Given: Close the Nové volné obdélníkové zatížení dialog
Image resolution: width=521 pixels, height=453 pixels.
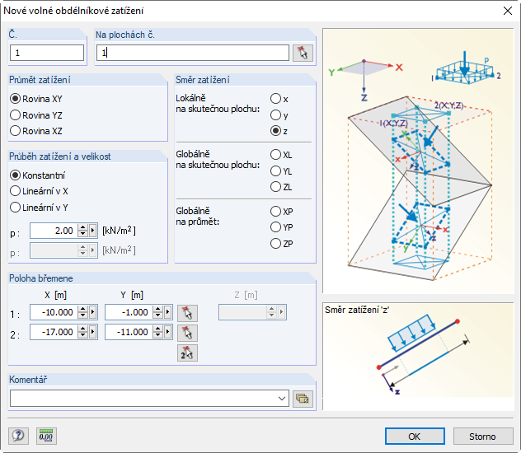Looking at the screenshot, I should pyautogui.click(x=508, y=11).
